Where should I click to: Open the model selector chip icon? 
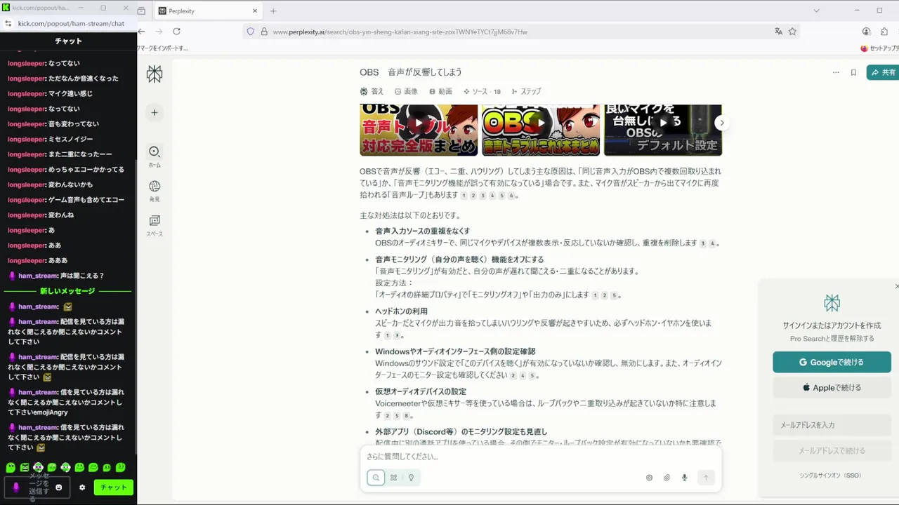(649, 478)
